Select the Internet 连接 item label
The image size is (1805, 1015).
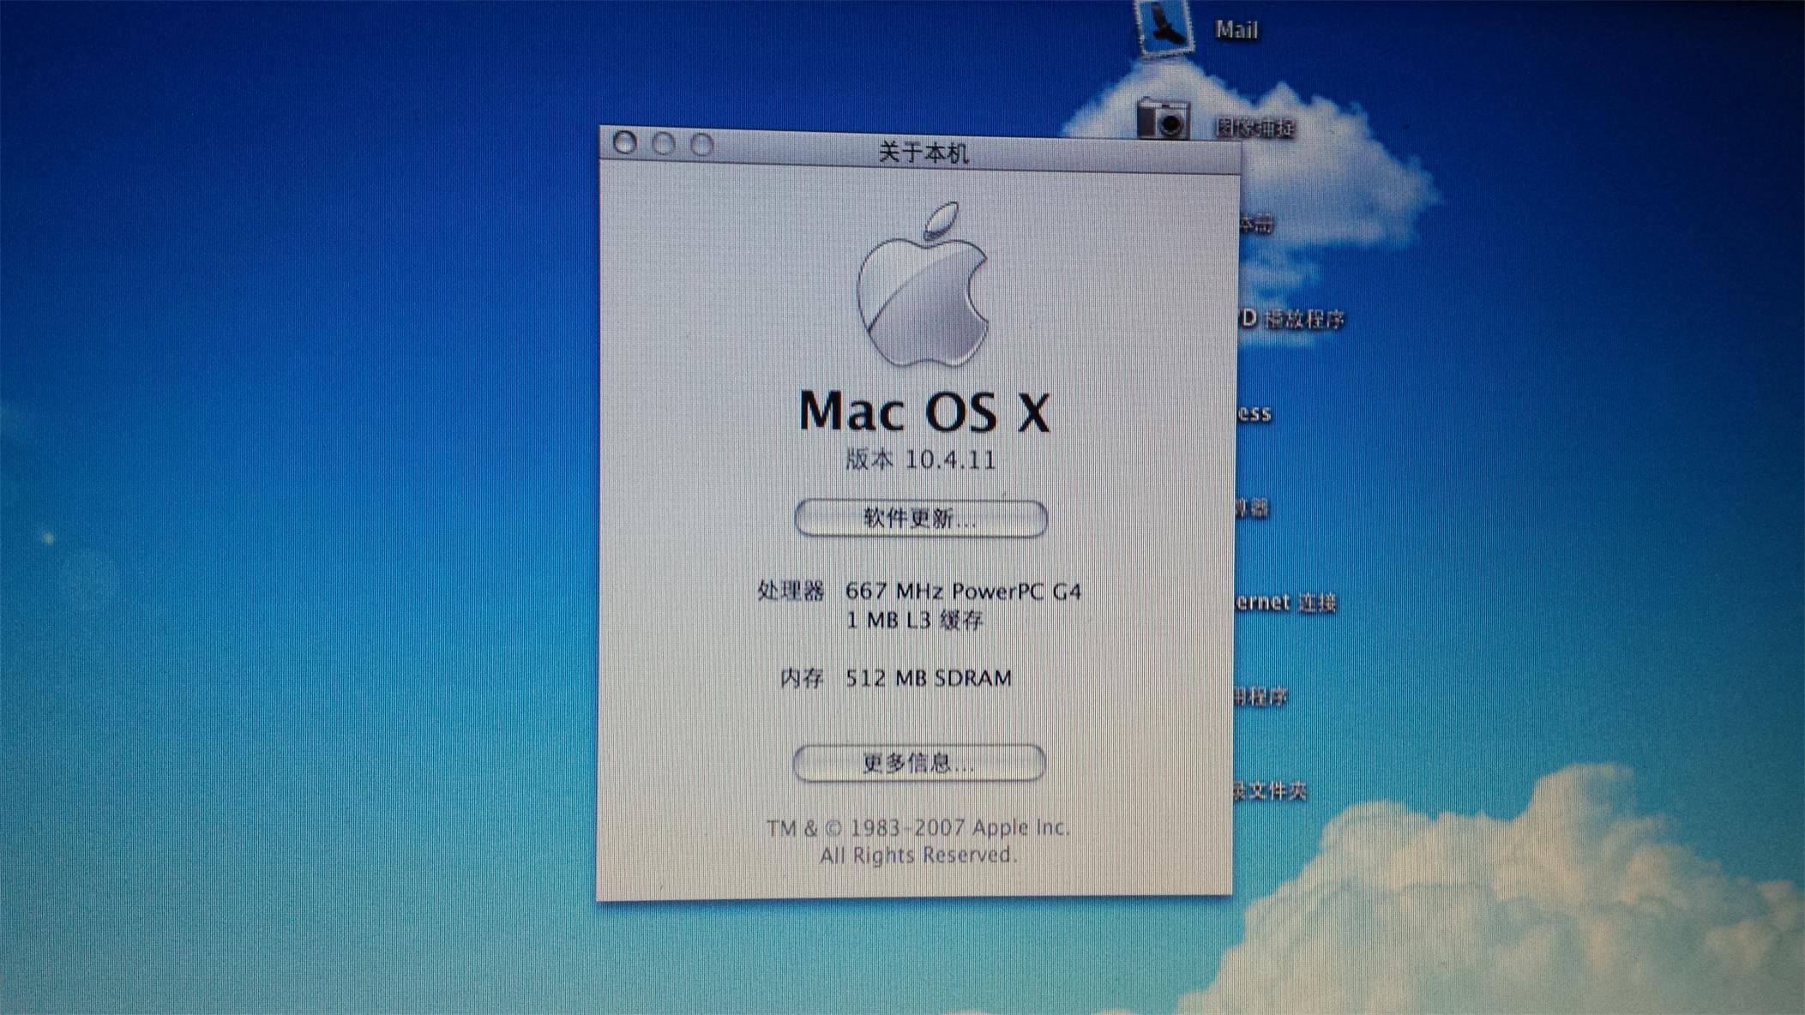coord(1286,603)
